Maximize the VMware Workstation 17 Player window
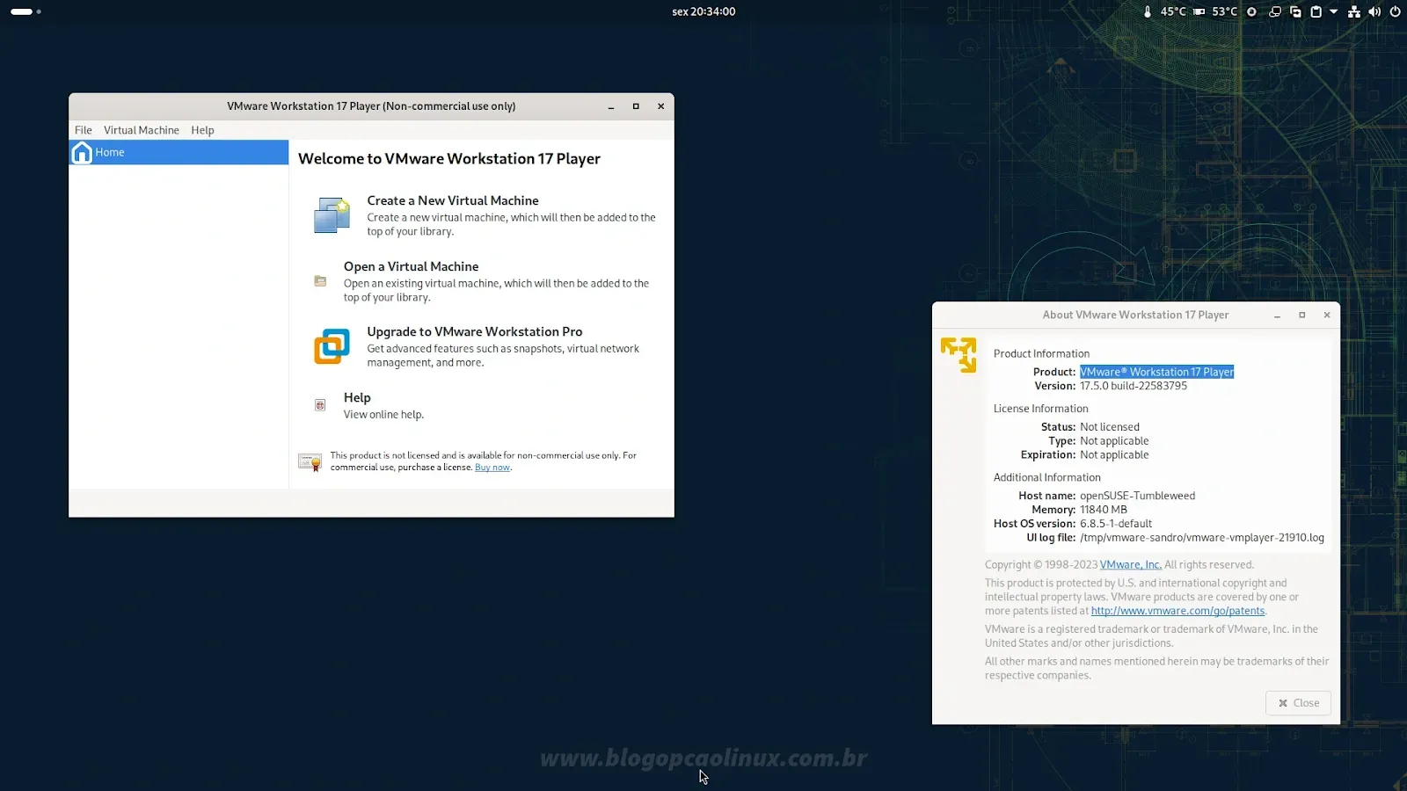Screen dimensions: 1407x791 636,106
